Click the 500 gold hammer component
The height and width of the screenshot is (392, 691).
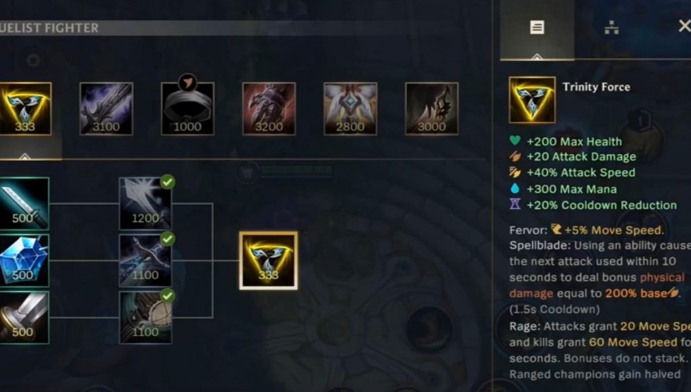(x=24, y=317)
